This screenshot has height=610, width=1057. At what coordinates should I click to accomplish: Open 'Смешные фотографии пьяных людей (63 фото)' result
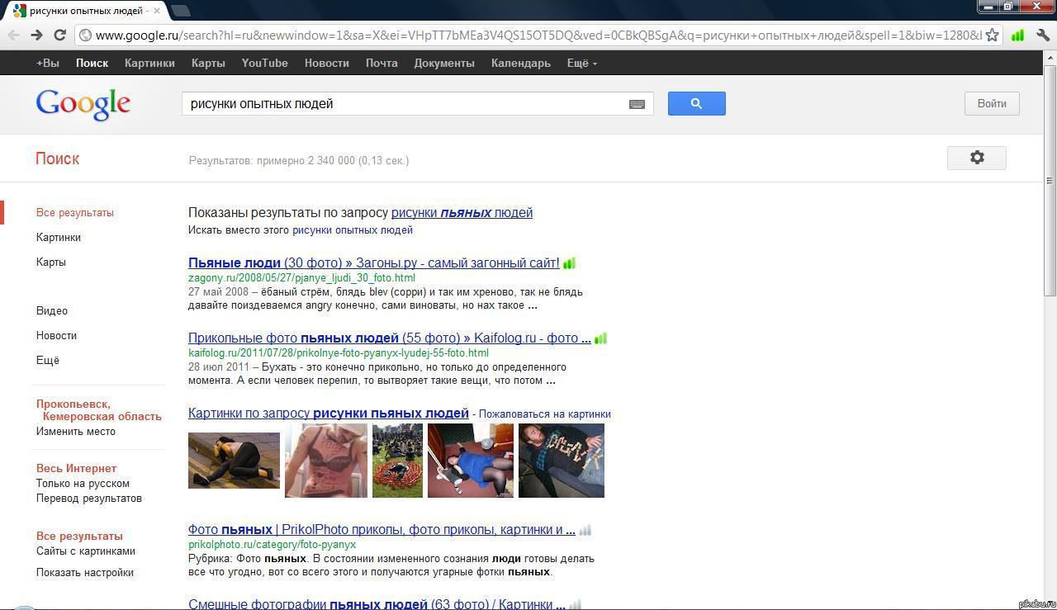377,604
